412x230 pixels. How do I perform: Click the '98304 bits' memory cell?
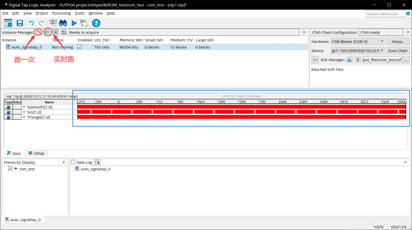tap(129, 47)
